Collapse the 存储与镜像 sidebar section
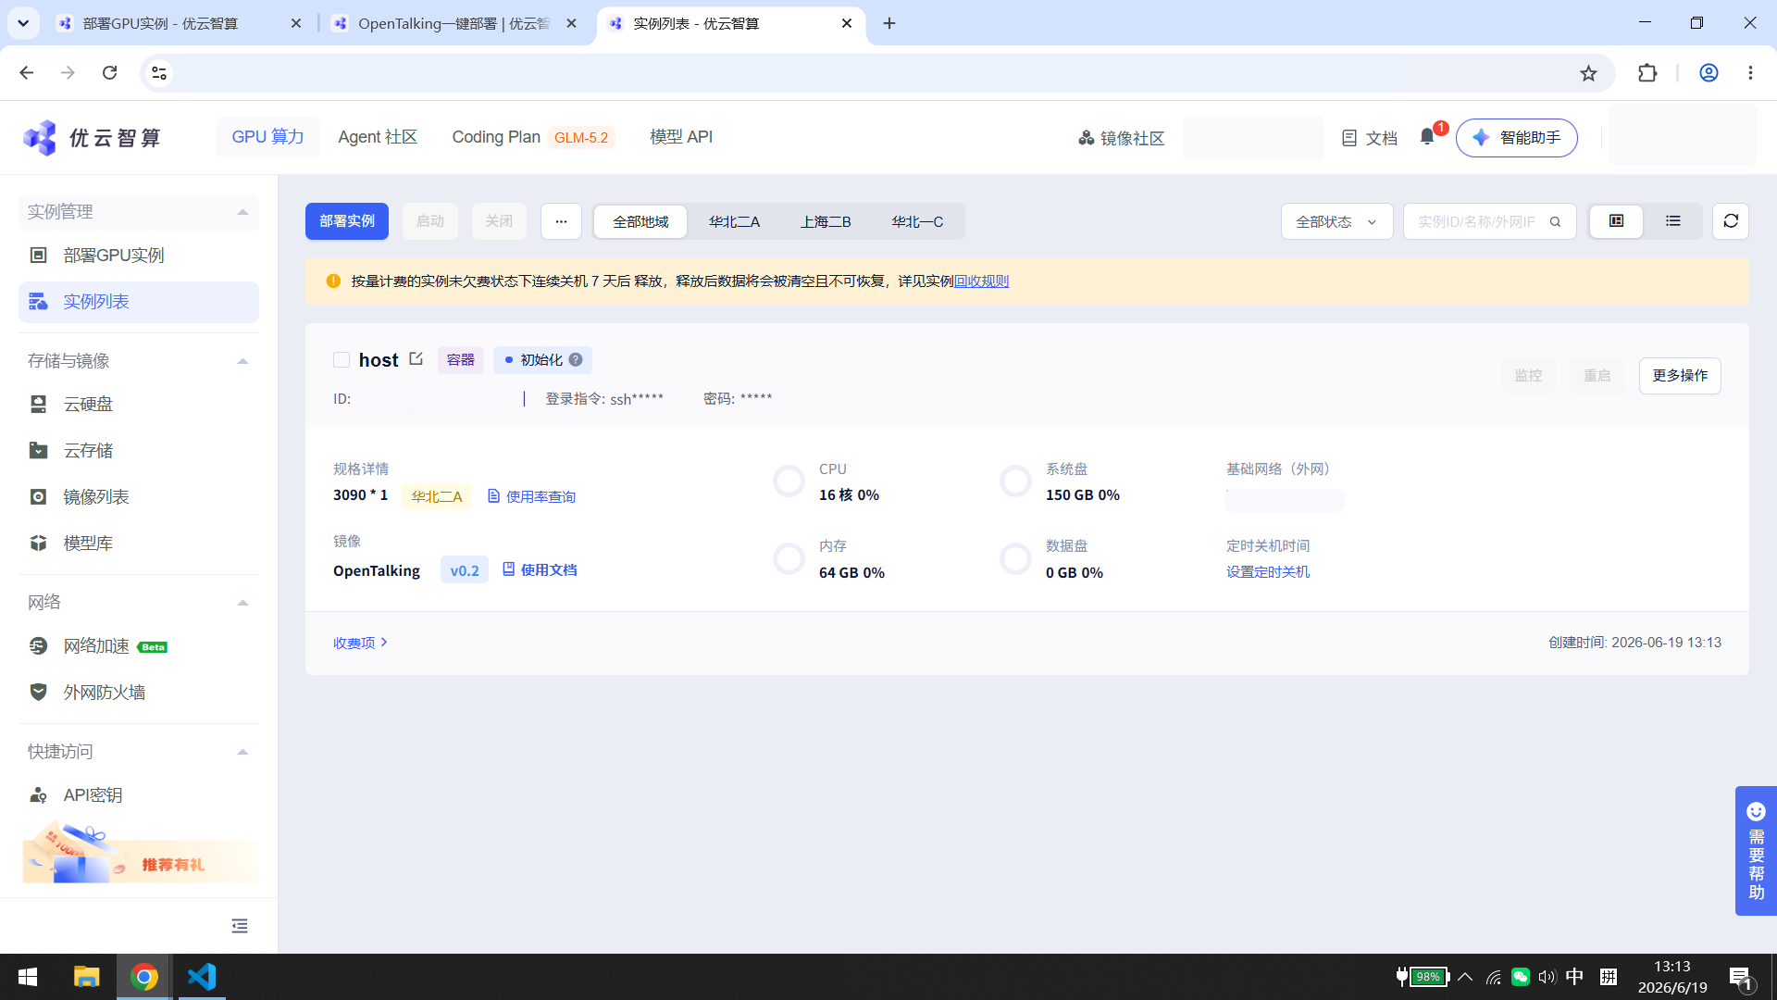This screenshot has width=1777, height=1000. tap(242, 361)
